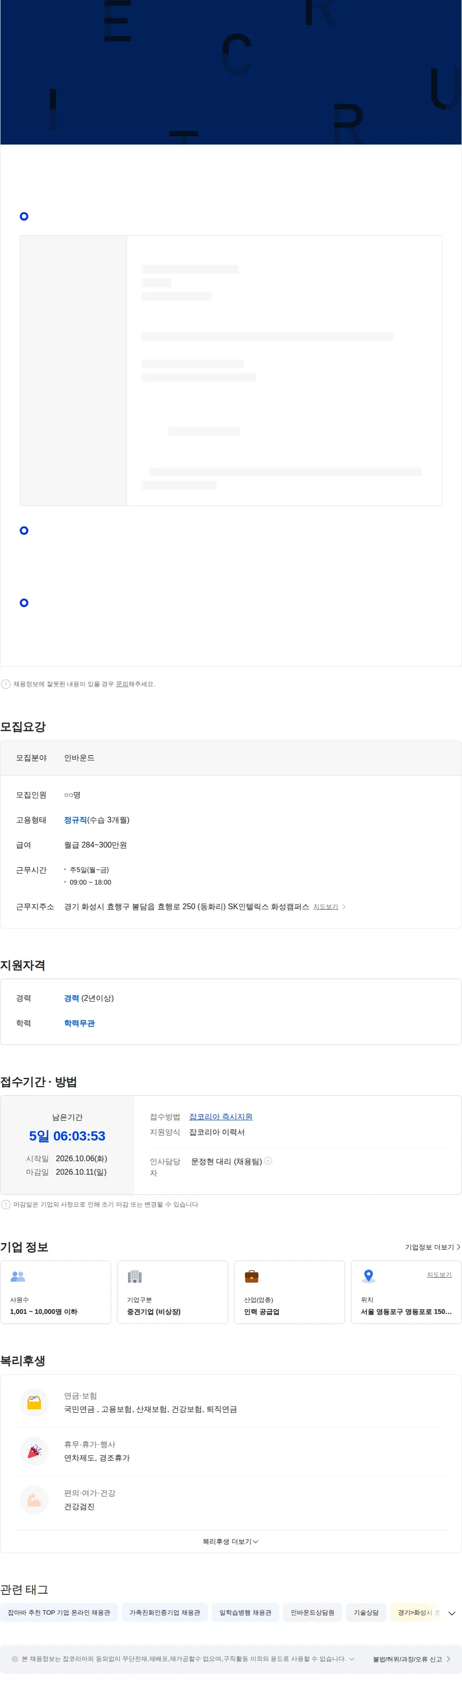
Task: Click the 문정현 대리 (채용팀) contact text
Action: pos(227,1161)
